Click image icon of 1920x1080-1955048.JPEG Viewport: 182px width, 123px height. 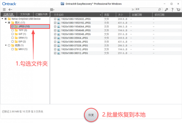point(59,34)
